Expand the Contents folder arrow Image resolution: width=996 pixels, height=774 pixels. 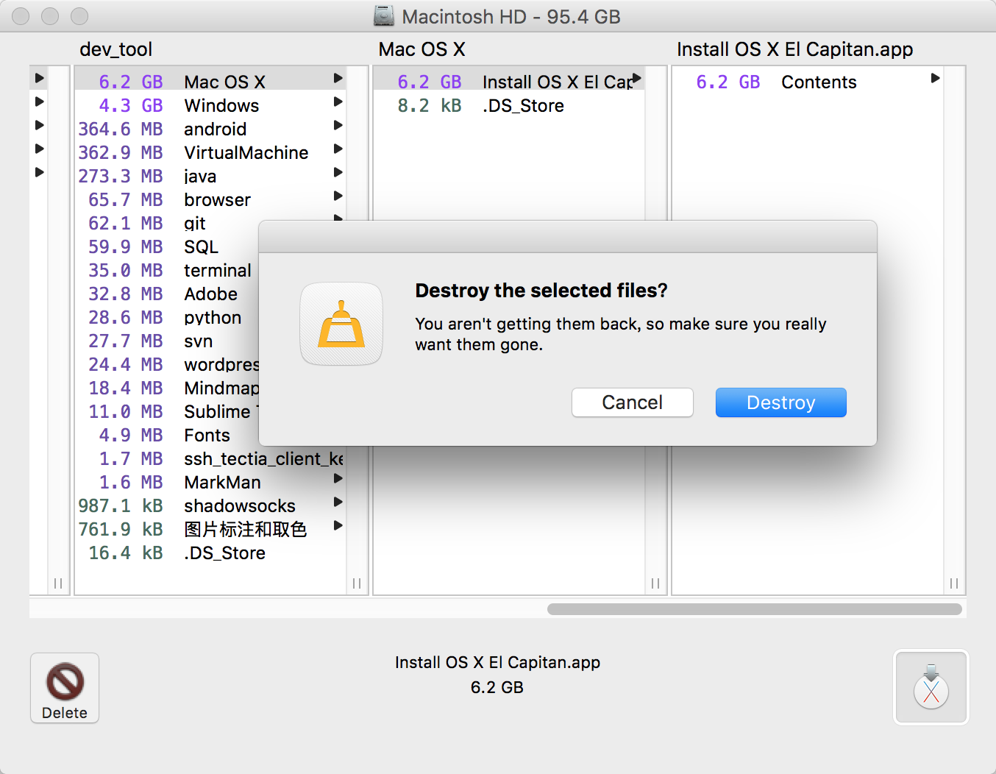[x=936, y=78]
